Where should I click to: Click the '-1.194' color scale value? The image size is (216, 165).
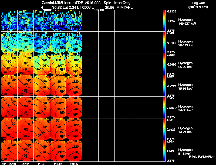click(x=171, y=21)
